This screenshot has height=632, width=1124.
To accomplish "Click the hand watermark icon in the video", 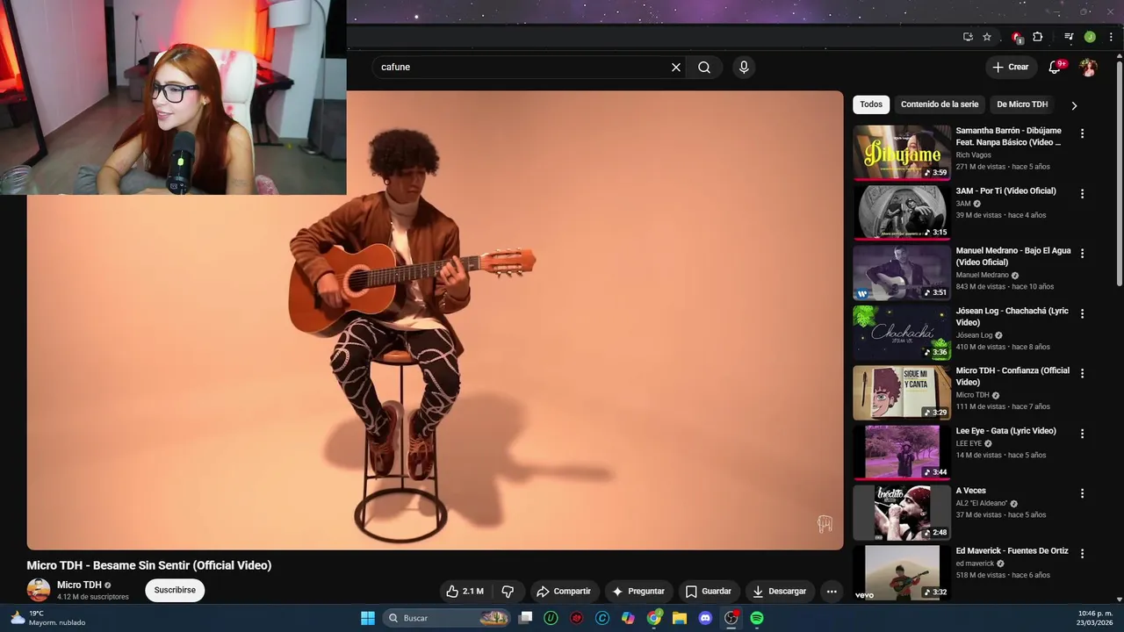I will pos(825,524).
